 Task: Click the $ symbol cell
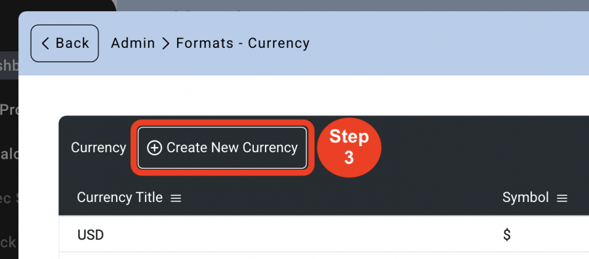507,235
